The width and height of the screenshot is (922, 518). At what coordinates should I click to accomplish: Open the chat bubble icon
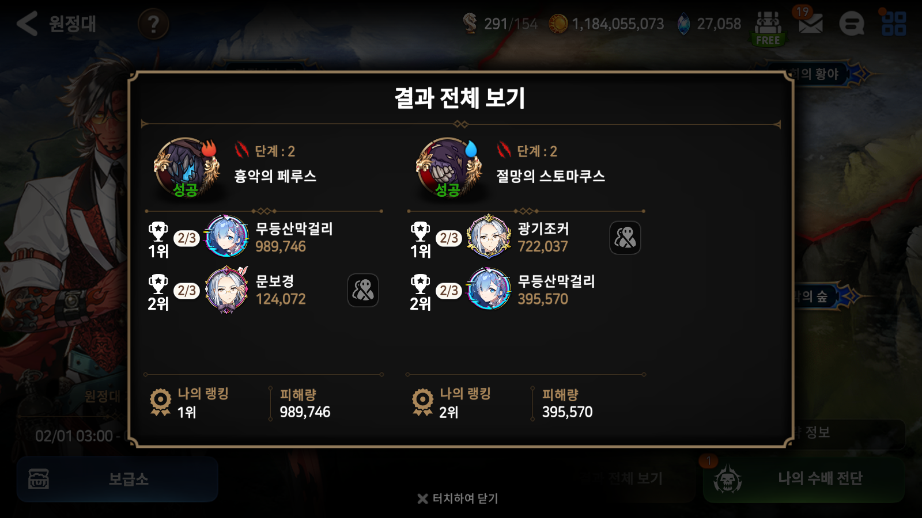pyautogui.click(x=851, y=24)
